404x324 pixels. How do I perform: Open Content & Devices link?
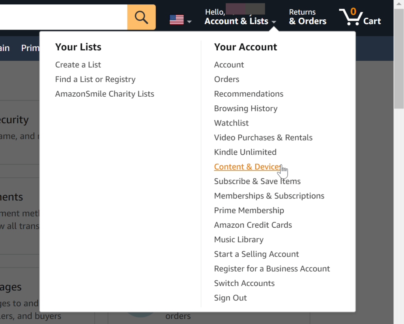point(248,167)
